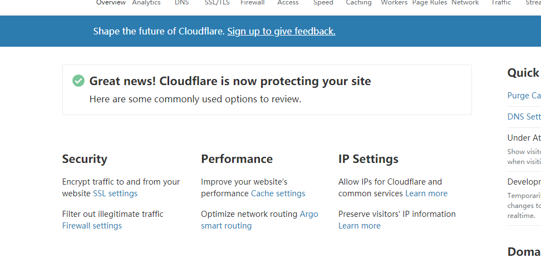The height and width of the screenshot is (258, 541).
Task: Click Sign up to give feedback link
Action: [281, 31]
